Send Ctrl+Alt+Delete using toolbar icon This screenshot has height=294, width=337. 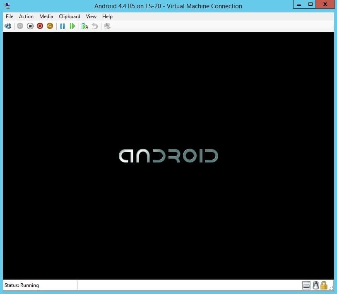pyautogui.click(x=8, y=26)
